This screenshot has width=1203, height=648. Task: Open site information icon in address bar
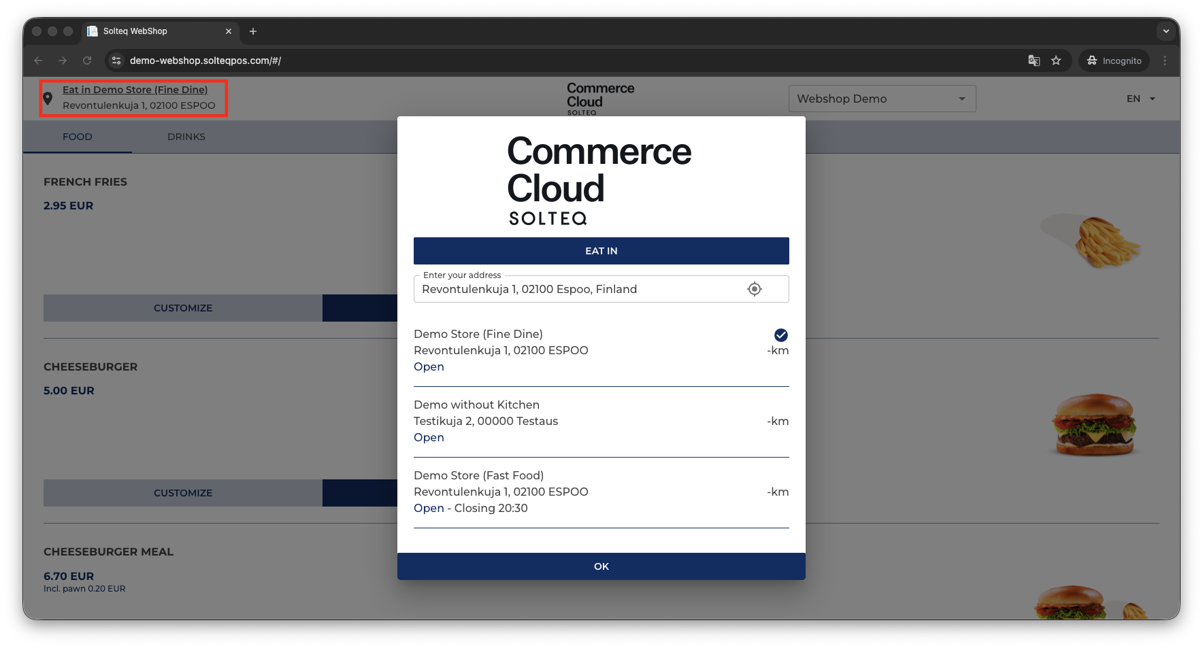116,61
